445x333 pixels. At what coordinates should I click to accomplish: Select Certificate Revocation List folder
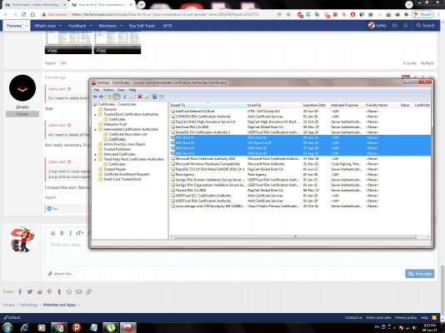pyautogui.click(x=127, y=134)
